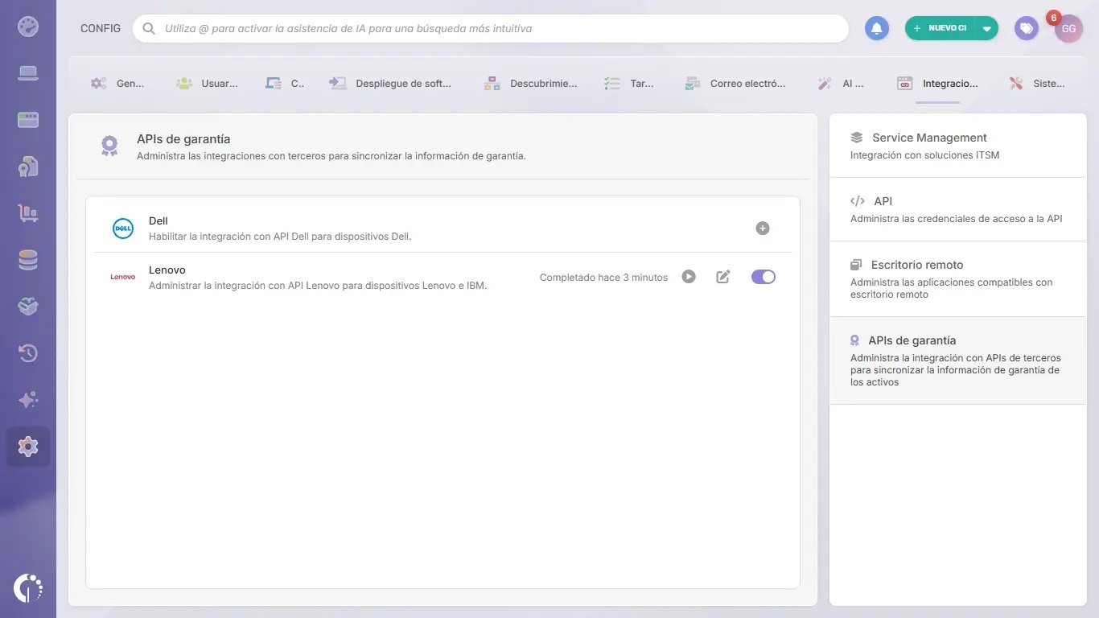Click 'Completado hace 3 minutos' status text

tap(603, 278)
